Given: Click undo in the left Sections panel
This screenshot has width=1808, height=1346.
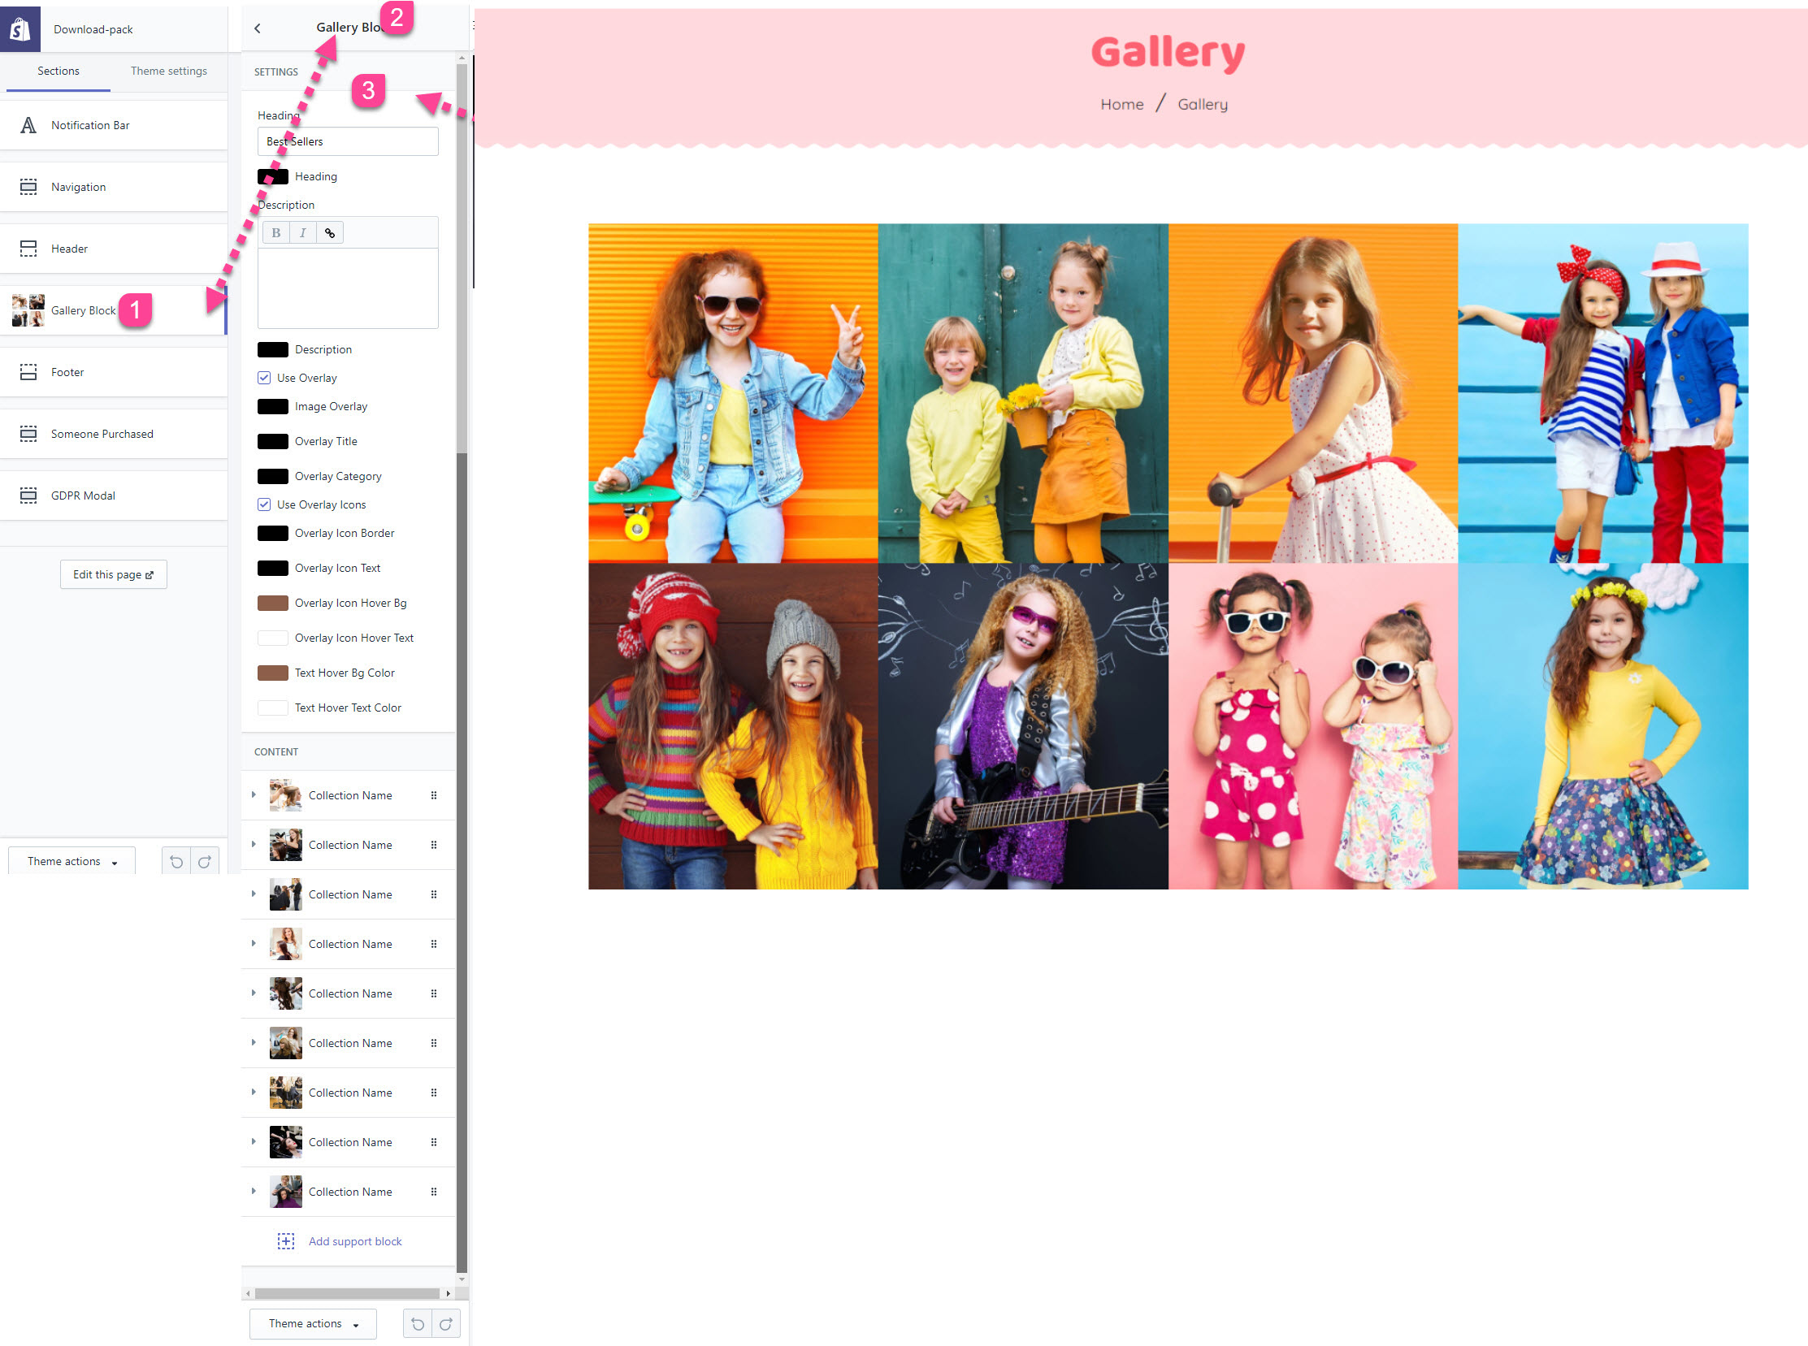Looking at the screenshot, I should [176, 861].
